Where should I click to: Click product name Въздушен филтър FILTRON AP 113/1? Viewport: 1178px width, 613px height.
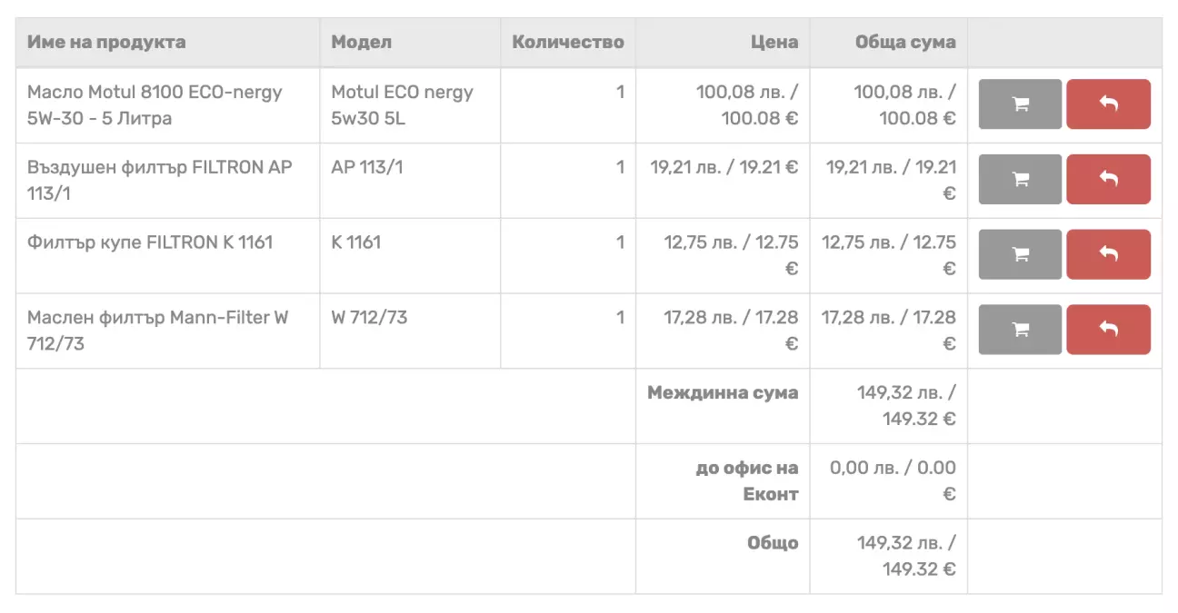point(159,180)
